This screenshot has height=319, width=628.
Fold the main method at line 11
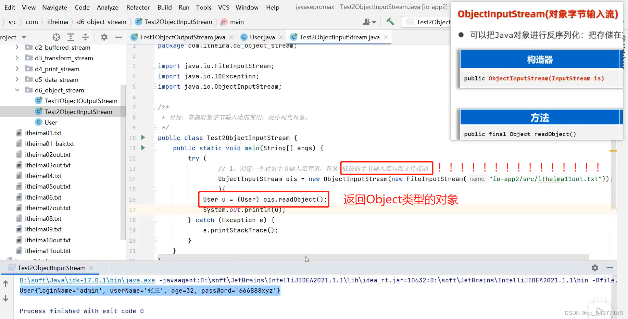click(x=155, y=148)
